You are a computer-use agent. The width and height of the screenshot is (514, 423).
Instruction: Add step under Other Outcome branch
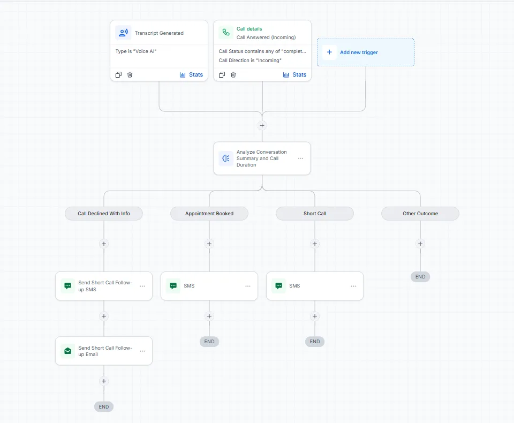(420, 244)
